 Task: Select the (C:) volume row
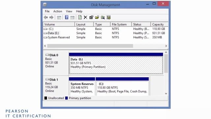click(x=105, y=29)
